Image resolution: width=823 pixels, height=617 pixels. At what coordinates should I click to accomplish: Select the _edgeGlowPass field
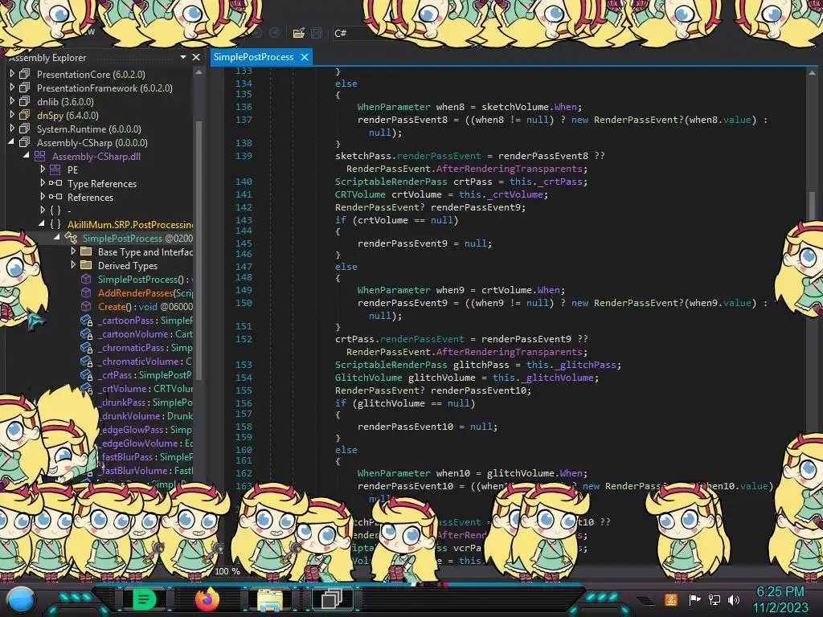pos(146,429)
